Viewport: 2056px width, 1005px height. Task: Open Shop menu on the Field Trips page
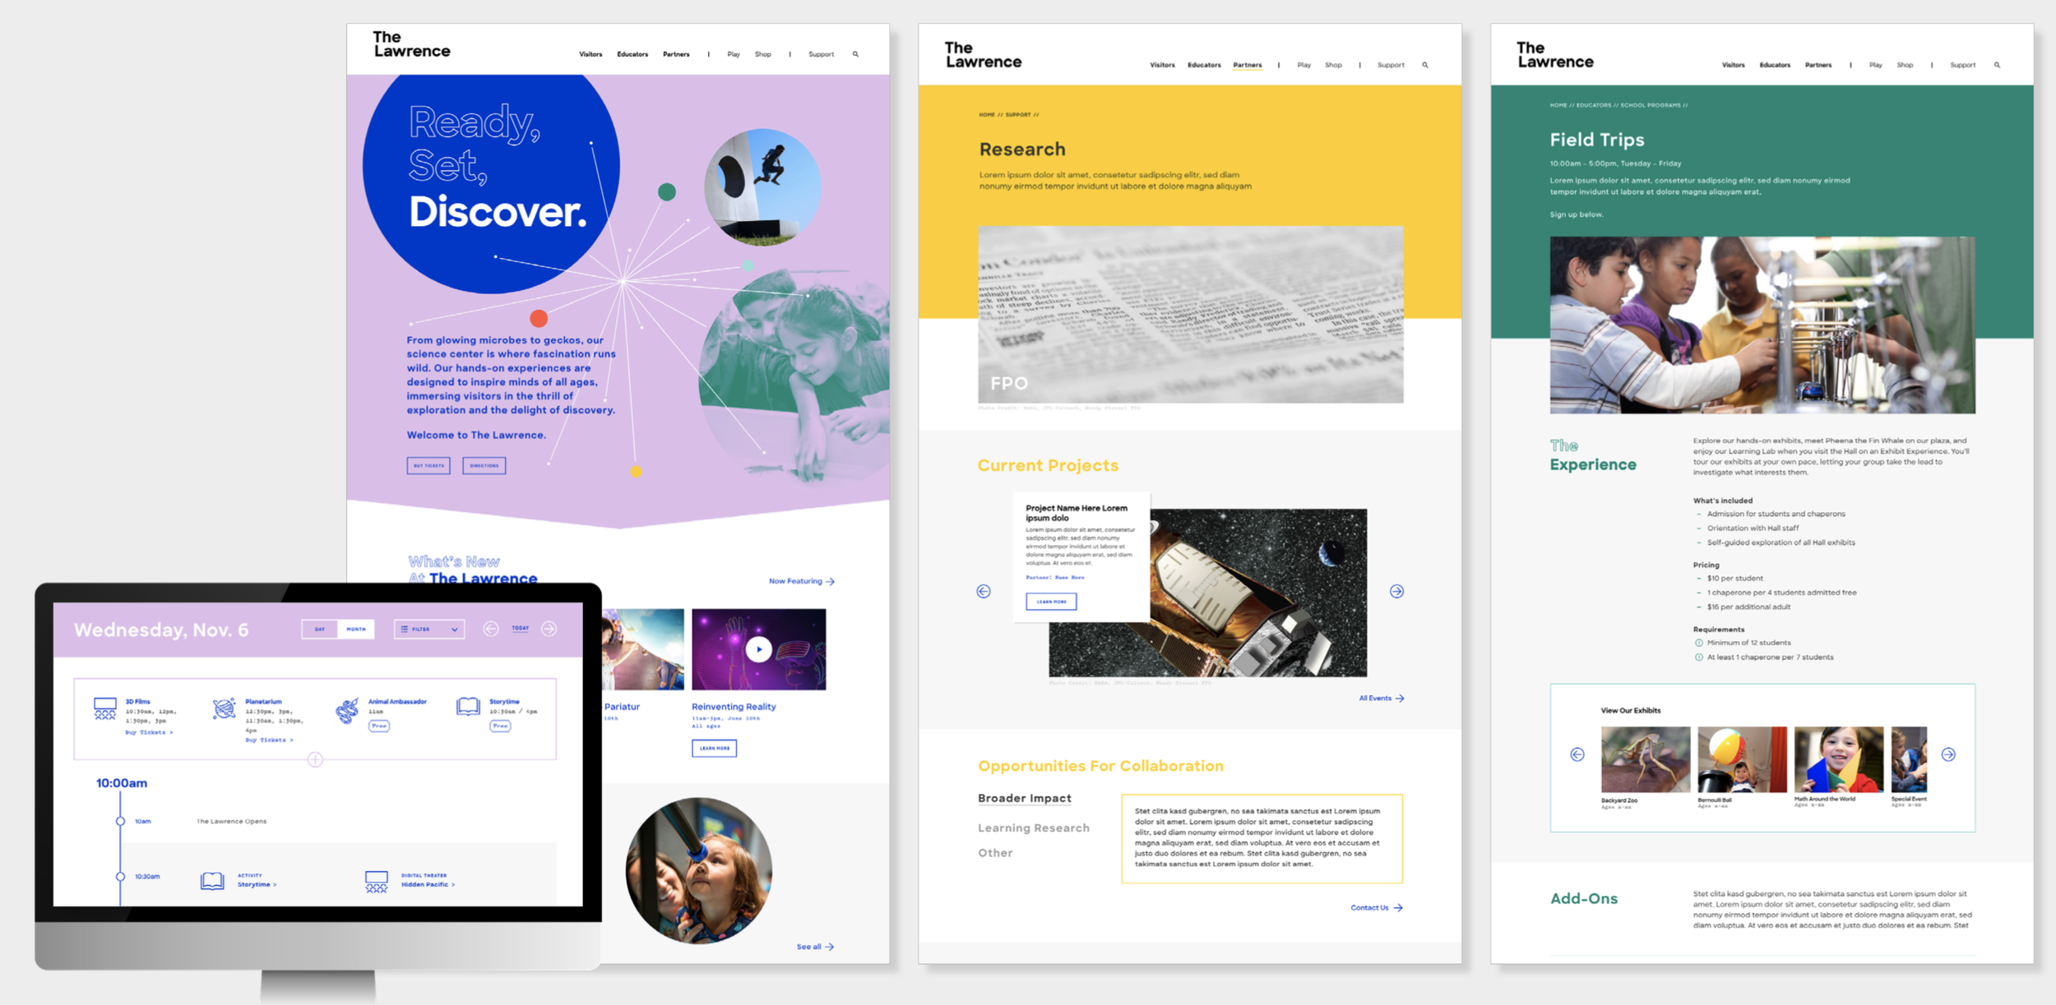pos(1905,65)
